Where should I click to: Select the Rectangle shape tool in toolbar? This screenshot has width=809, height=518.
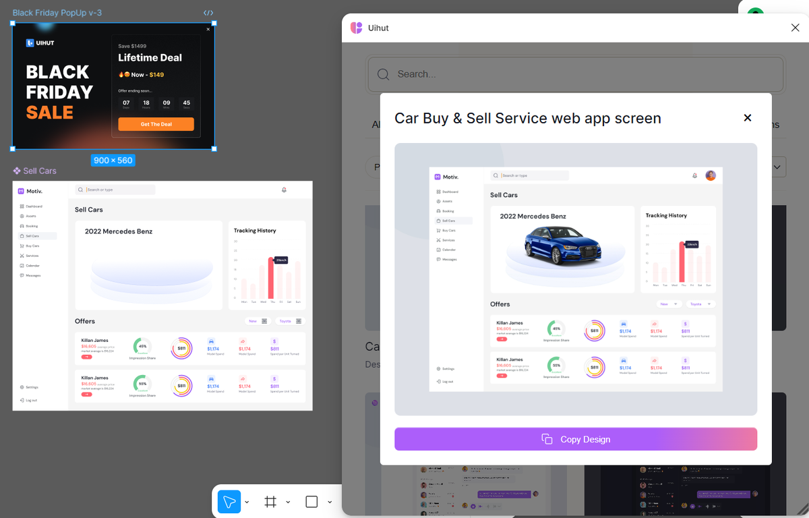[x=311, y=502]
